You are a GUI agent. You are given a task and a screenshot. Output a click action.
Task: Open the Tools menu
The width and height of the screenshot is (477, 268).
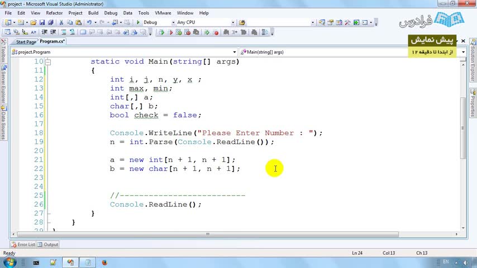coord(144,13)
